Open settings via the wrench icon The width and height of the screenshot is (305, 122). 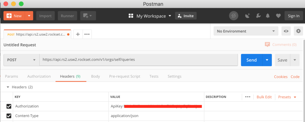258,16
